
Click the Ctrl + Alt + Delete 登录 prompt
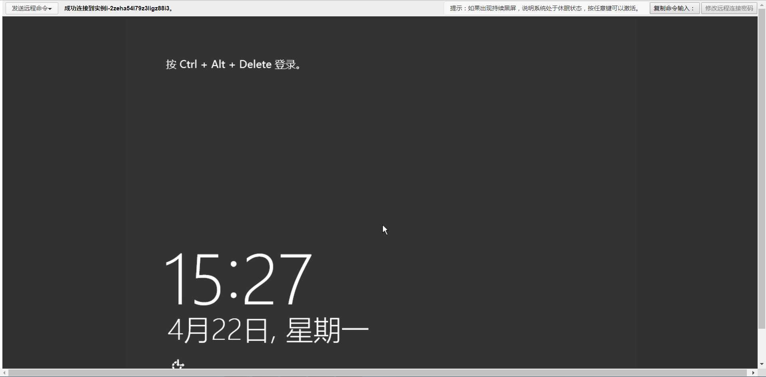[x=234, y=64]
